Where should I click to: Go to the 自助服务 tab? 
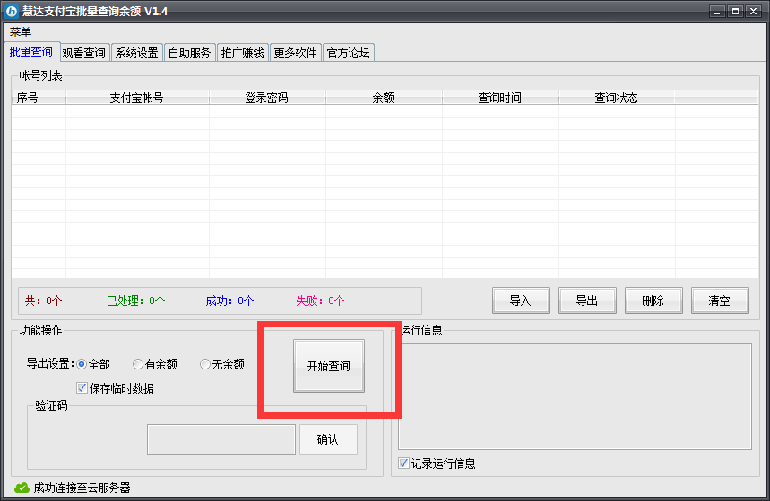click(190, 53)
